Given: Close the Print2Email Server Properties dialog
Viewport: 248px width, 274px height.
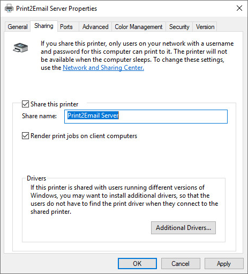Looking at the screenshot, I should tap(239, 8).
